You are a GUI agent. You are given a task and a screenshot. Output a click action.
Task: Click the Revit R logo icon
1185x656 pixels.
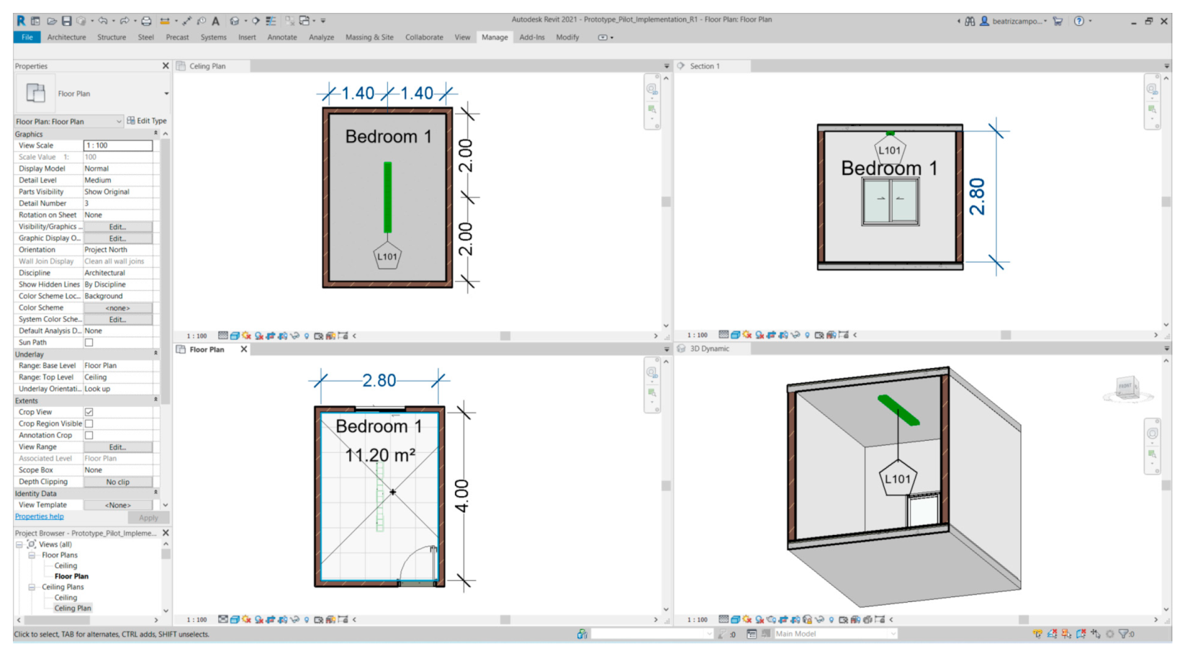coord(21,21)
